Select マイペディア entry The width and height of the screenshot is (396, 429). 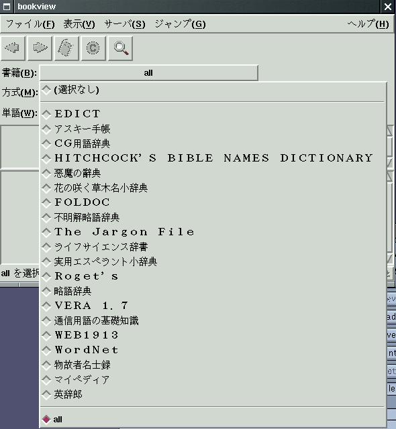[212, 379]
